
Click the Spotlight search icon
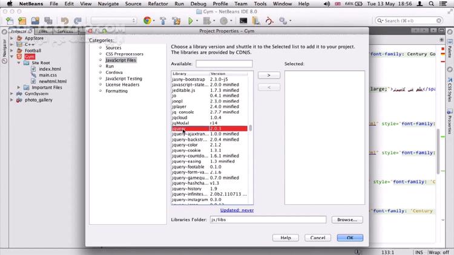click(431, 4)
